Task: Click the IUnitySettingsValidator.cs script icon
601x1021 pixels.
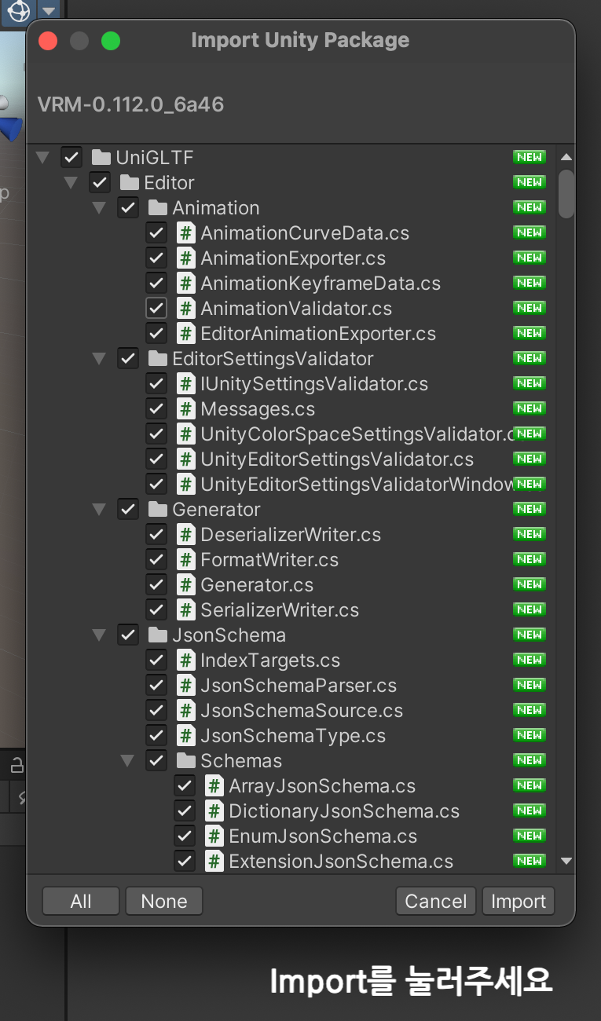Action: 186,384
